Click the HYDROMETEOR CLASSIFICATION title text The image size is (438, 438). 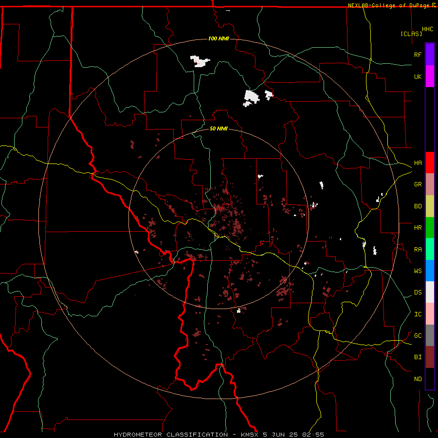point(171,435)
